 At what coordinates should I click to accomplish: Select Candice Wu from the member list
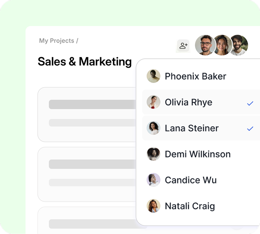point(190,180)
